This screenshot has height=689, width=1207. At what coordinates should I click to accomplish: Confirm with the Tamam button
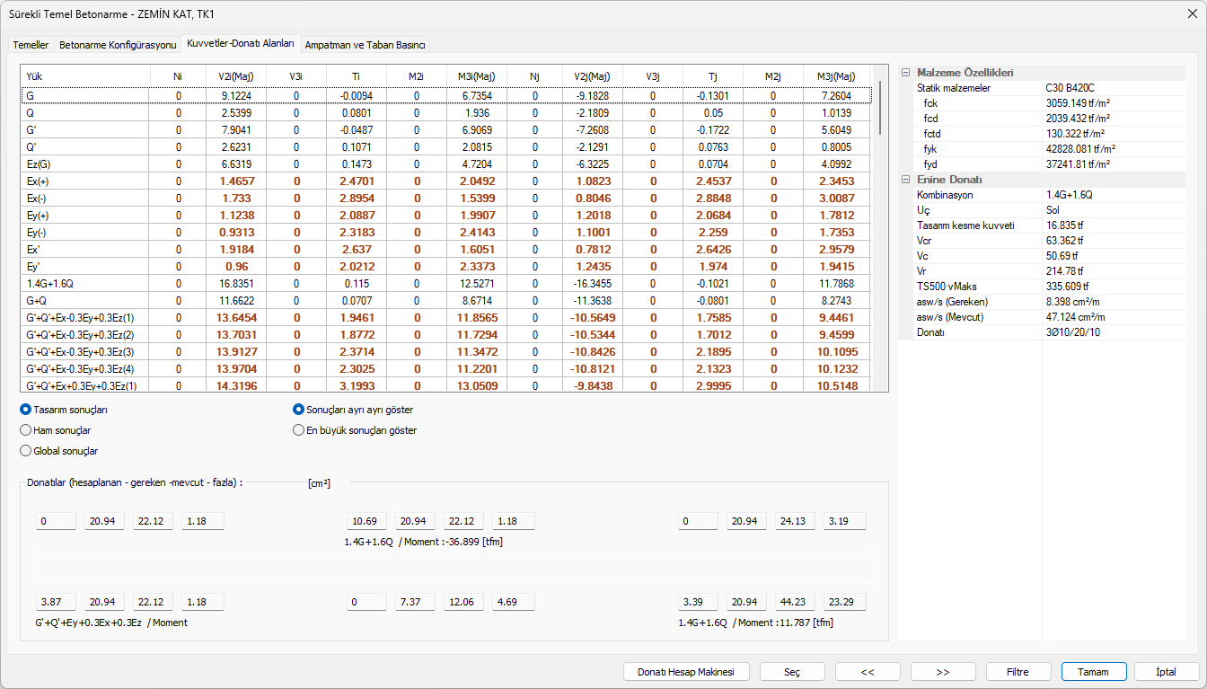pos(1093,672)
